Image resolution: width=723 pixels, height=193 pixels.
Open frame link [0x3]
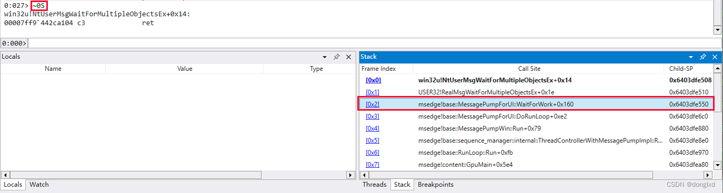point(373,116)
